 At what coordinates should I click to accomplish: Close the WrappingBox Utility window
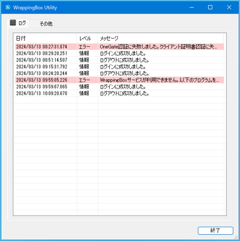[x=229, y=7]
